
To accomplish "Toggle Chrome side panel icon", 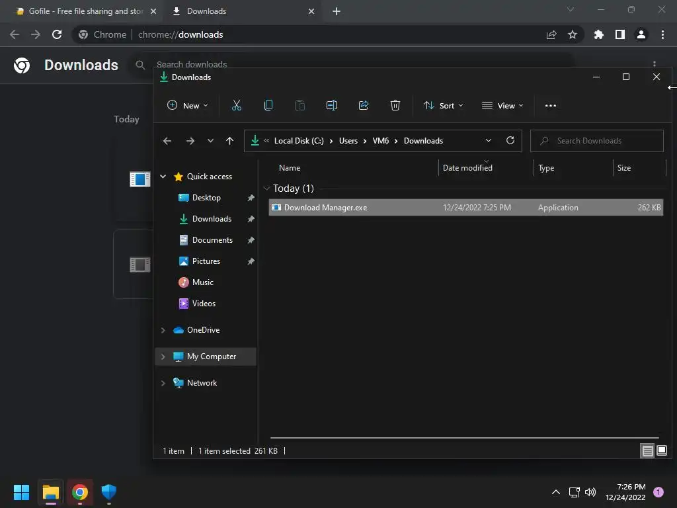I will (620, 34).
